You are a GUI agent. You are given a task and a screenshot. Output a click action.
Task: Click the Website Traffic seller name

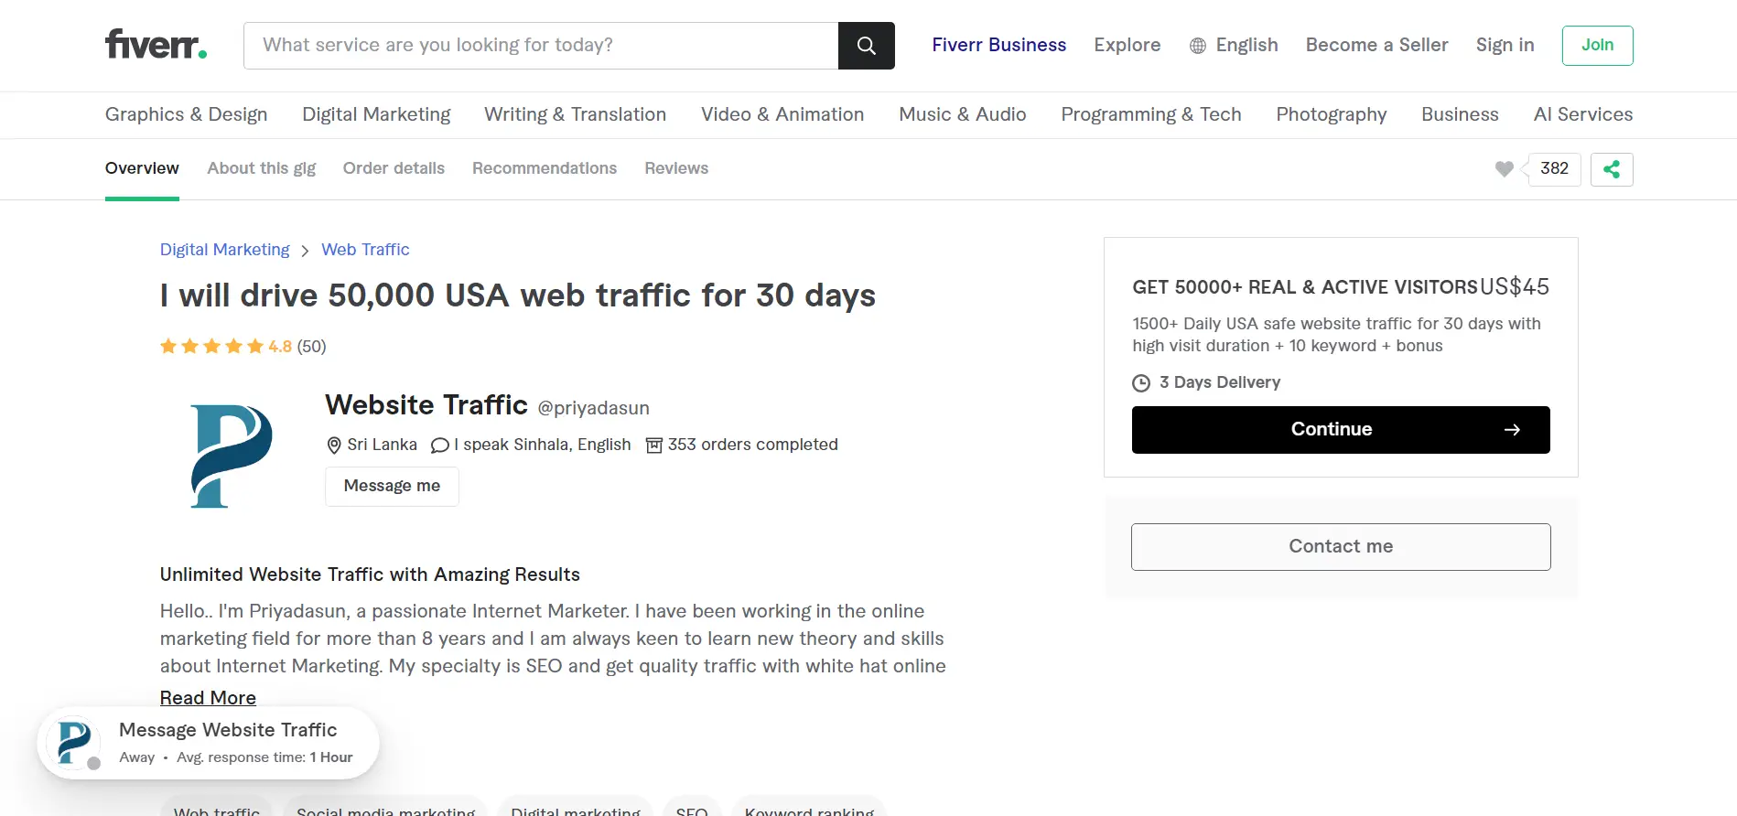pos(426,405)
